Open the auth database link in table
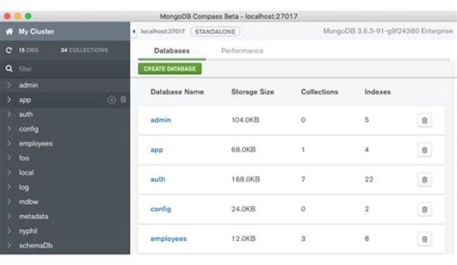This screenshot has height=265, width=457. (157, 179)
